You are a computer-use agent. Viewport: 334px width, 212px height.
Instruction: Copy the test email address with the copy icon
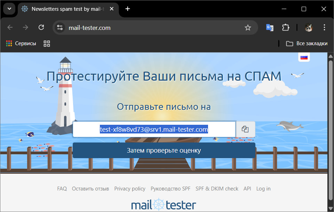click(245, 129)
